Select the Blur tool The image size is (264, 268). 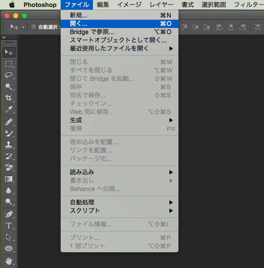pyautogui.click(x=9, y=190)
